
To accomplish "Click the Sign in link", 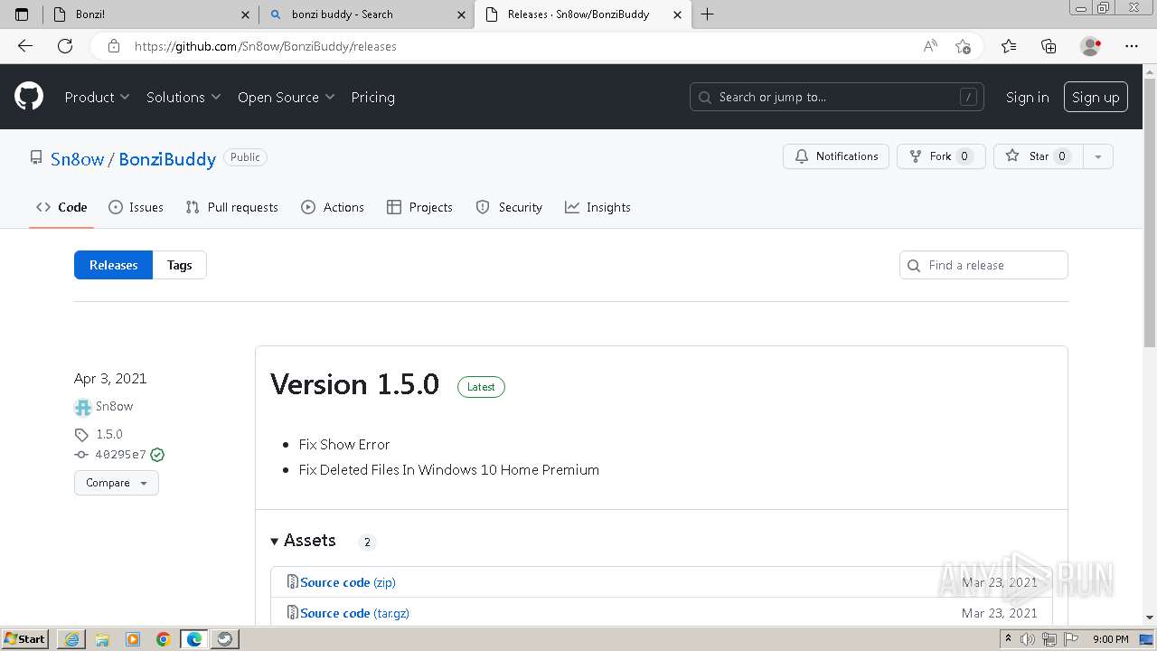I will pyautogui.click(x=1027, y=97).
